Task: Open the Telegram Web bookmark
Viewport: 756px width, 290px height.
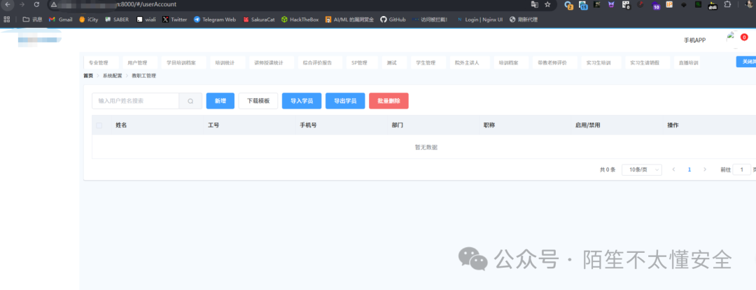Action: coord(215,20)
